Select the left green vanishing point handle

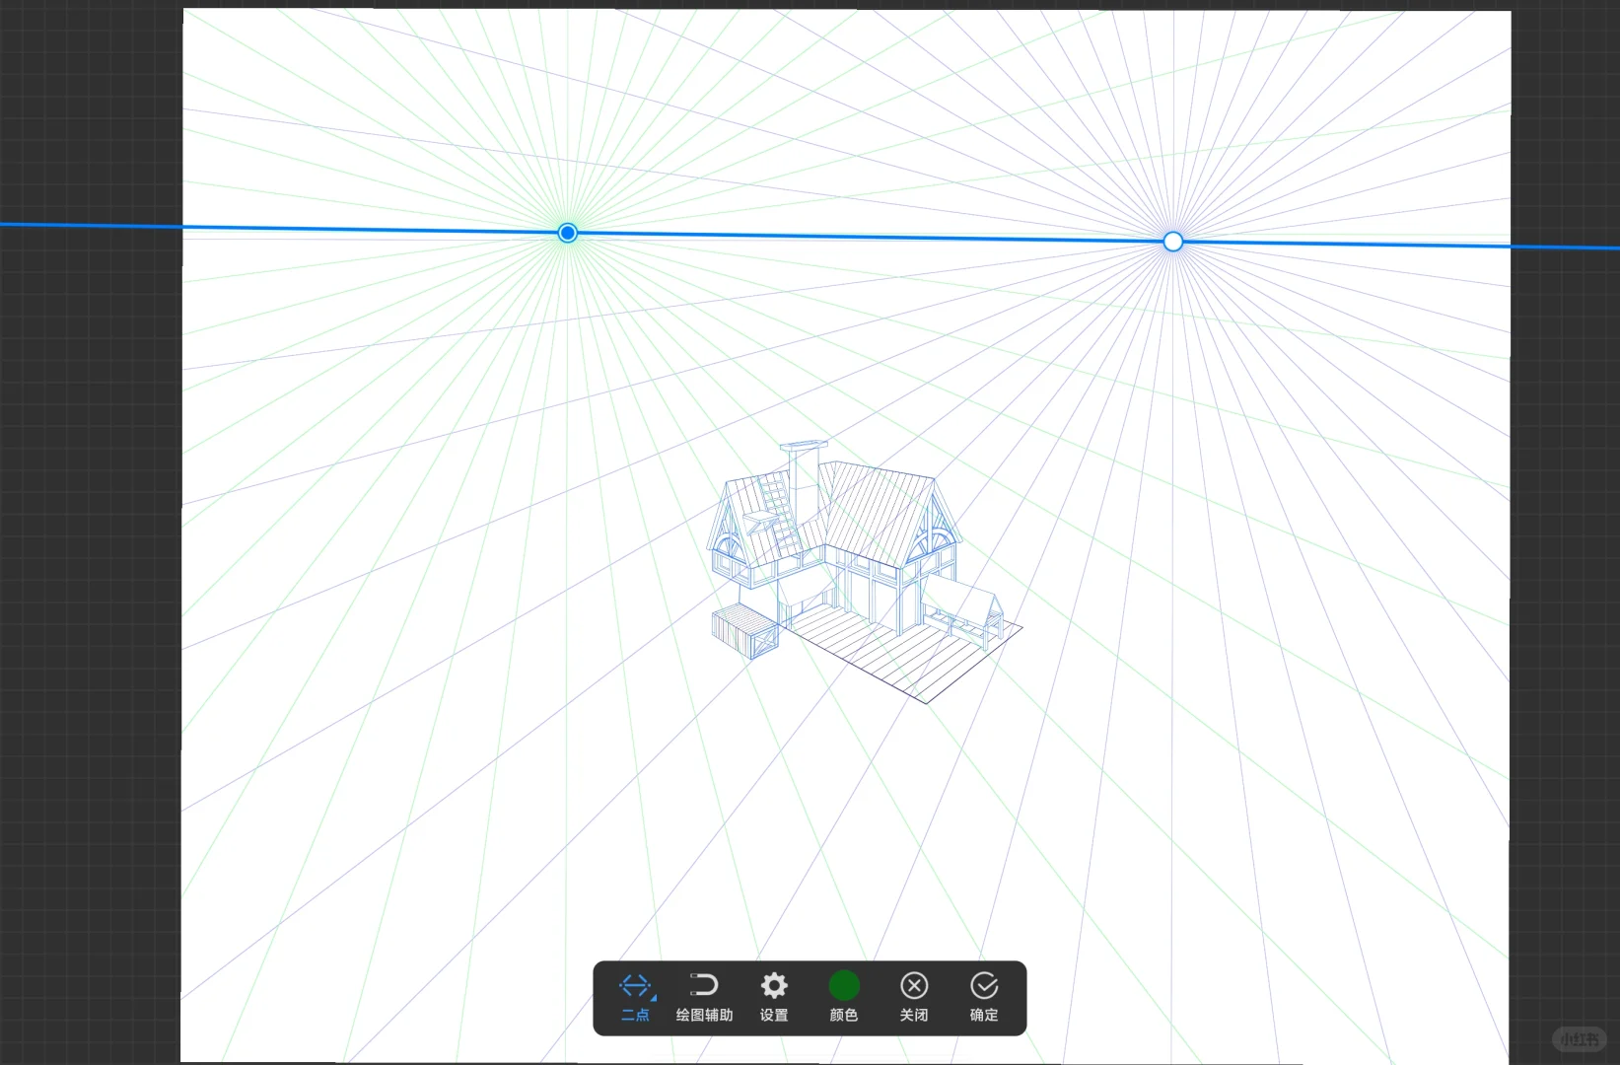point(567,233)
